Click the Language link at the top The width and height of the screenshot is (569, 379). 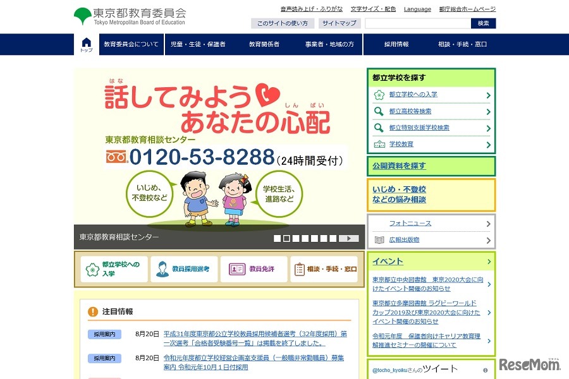coord(417,8)
